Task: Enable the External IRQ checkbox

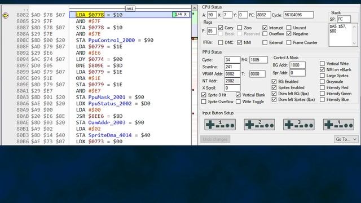Action: [x=265, y=43]
